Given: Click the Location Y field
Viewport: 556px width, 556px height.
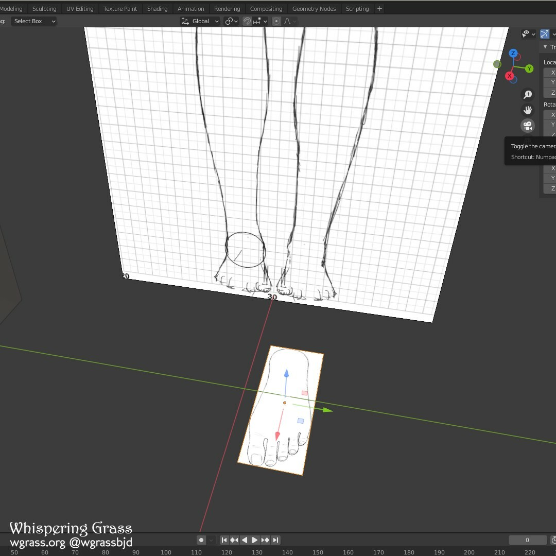Looking at the screenshot, I should 550,82.
